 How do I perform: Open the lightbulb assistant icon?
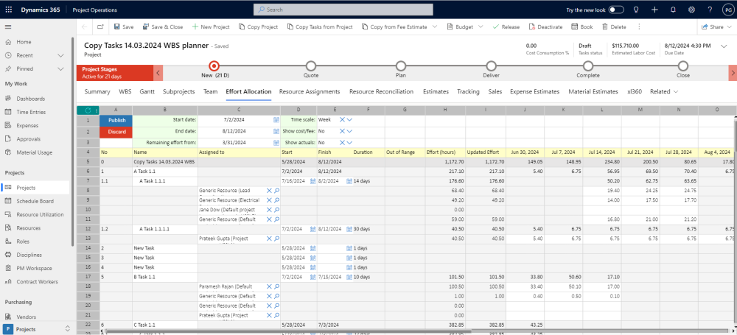pos(636,10)
